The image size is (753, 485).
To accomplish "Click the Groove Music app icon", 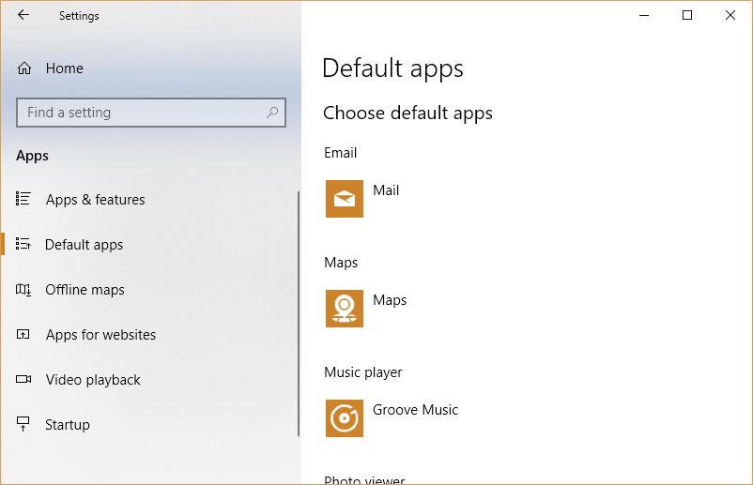I will 345,418.
